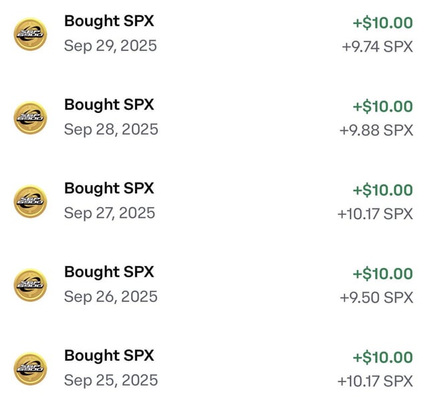Click the Sep 25, 2025 date label

click(x=111, y=380)
